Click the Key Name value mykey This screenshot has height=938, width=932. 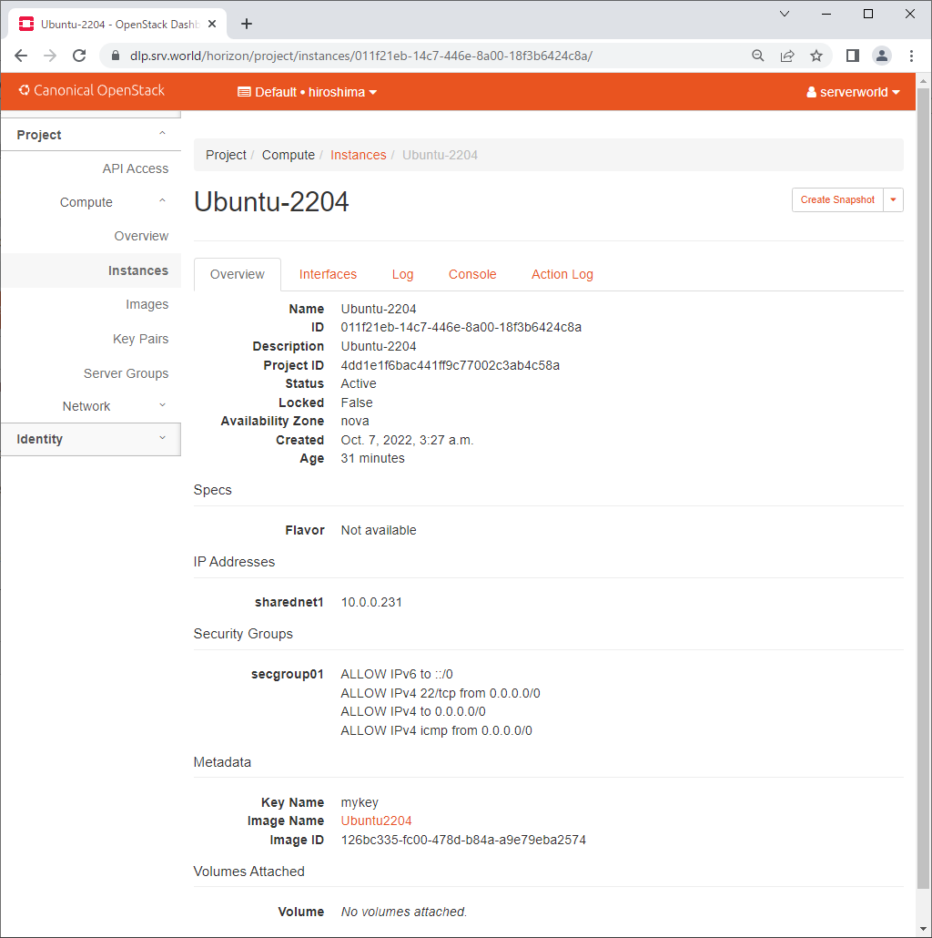click(360, 803)
